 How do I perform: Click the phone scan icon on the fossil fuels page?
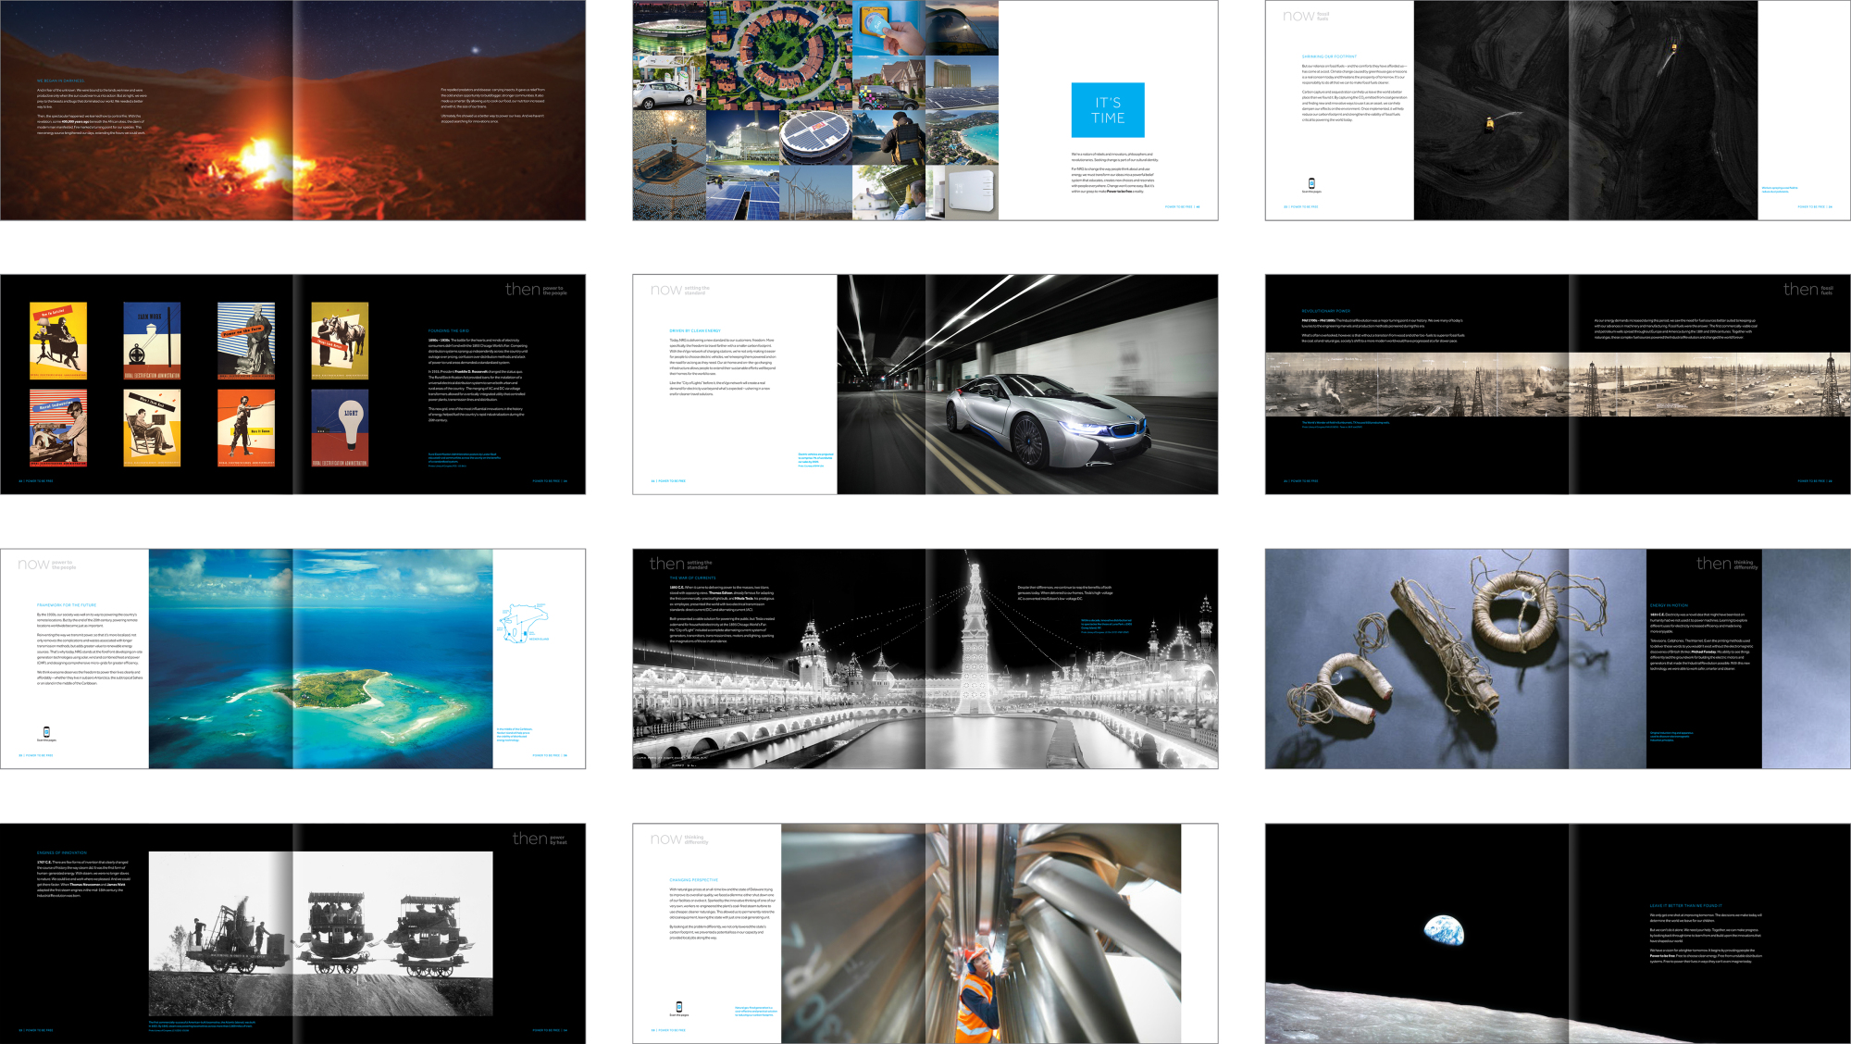[x=1311, y=183]
